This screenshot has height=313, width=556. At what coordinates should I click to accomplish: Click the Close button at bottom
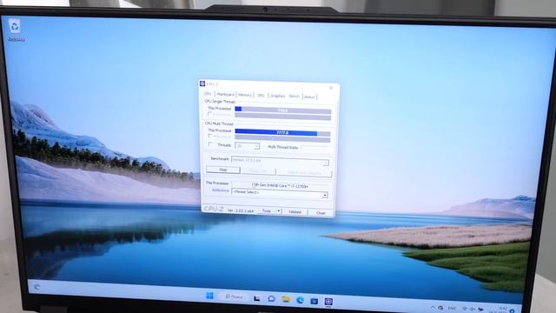click(321, 213)
